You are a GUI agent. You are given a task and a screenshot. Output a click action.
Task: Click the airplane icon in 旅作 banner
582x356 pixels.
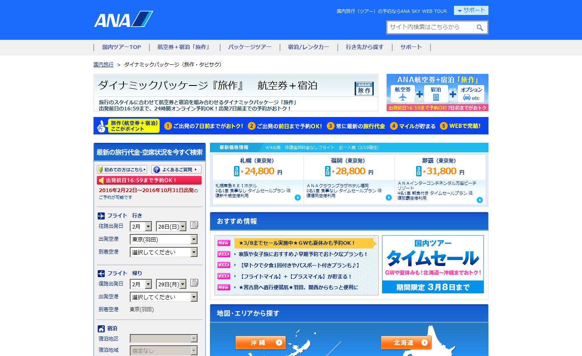point(402,98)
